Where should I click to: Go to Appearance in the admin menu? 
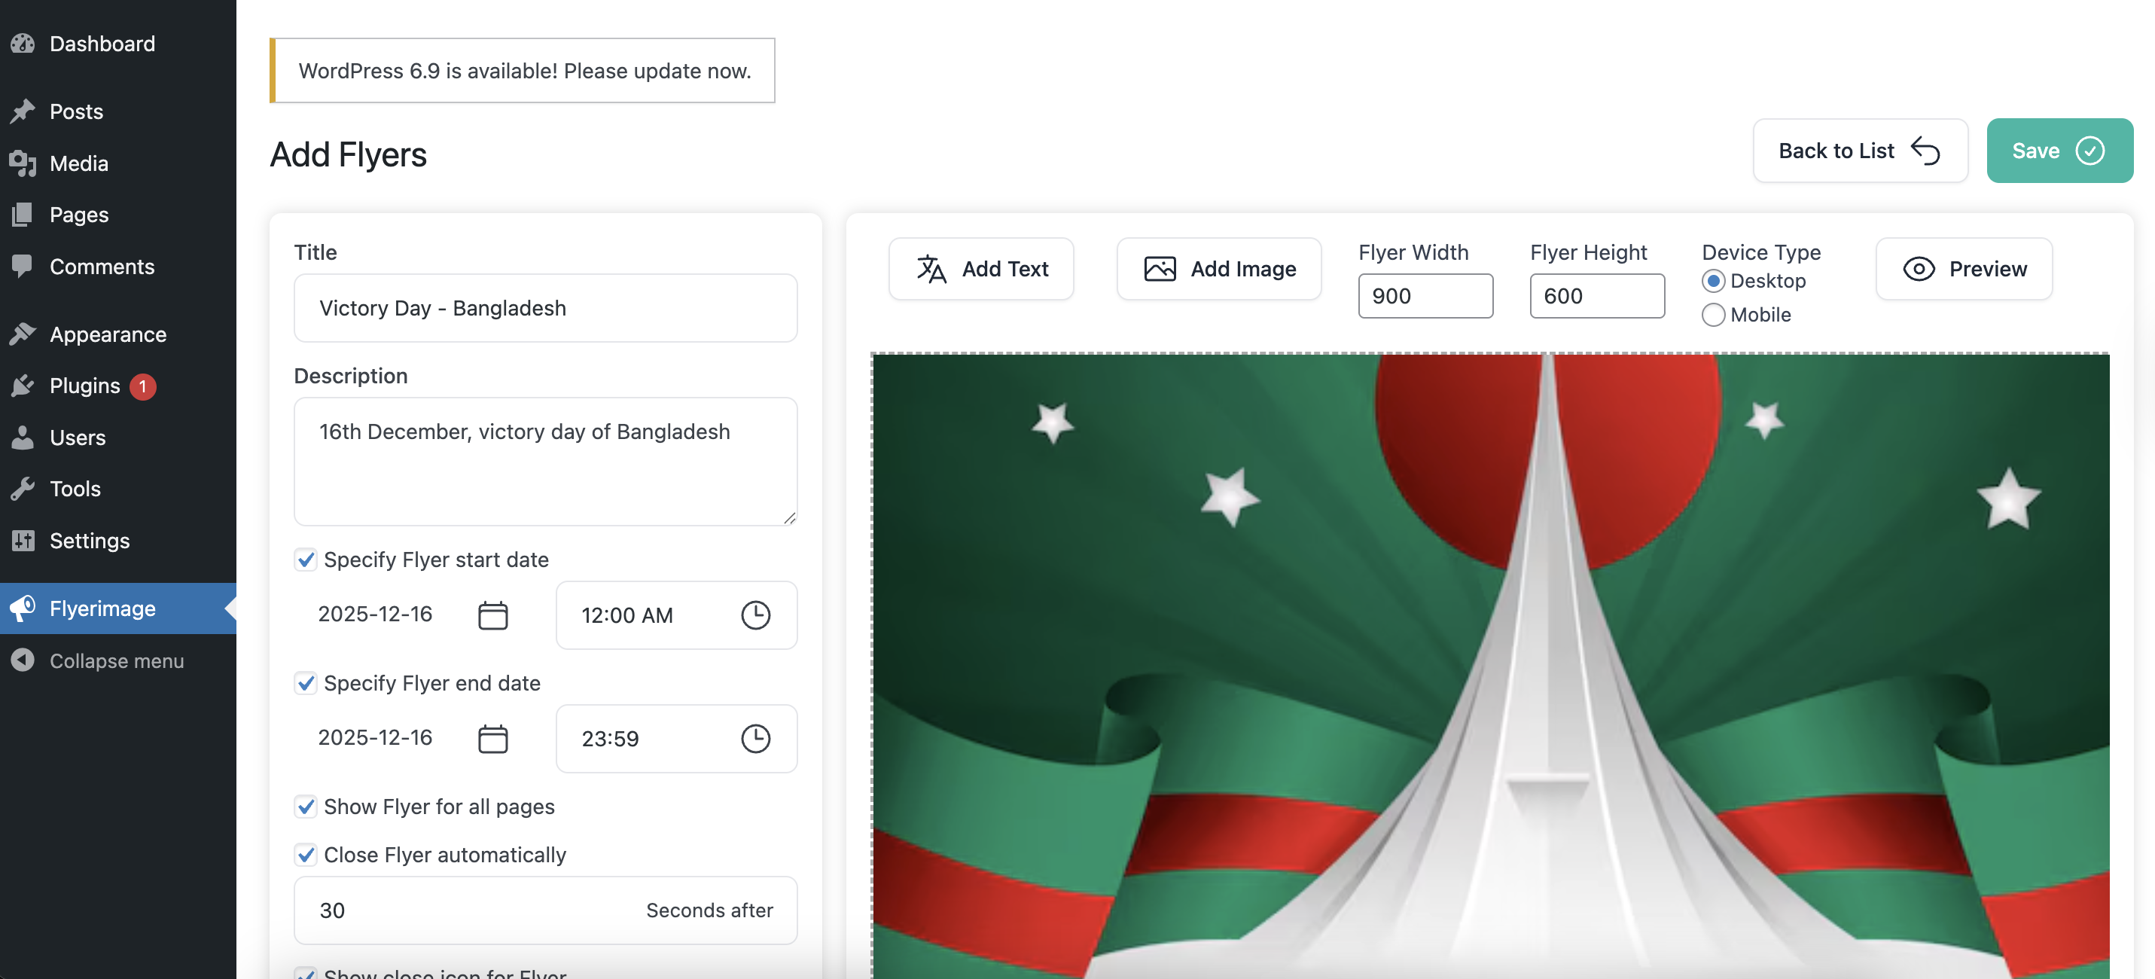point(107,334)
